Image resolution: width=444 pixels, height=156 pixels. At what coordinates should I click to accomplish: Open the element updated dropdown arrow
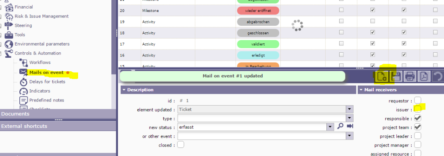coord(350,109)
